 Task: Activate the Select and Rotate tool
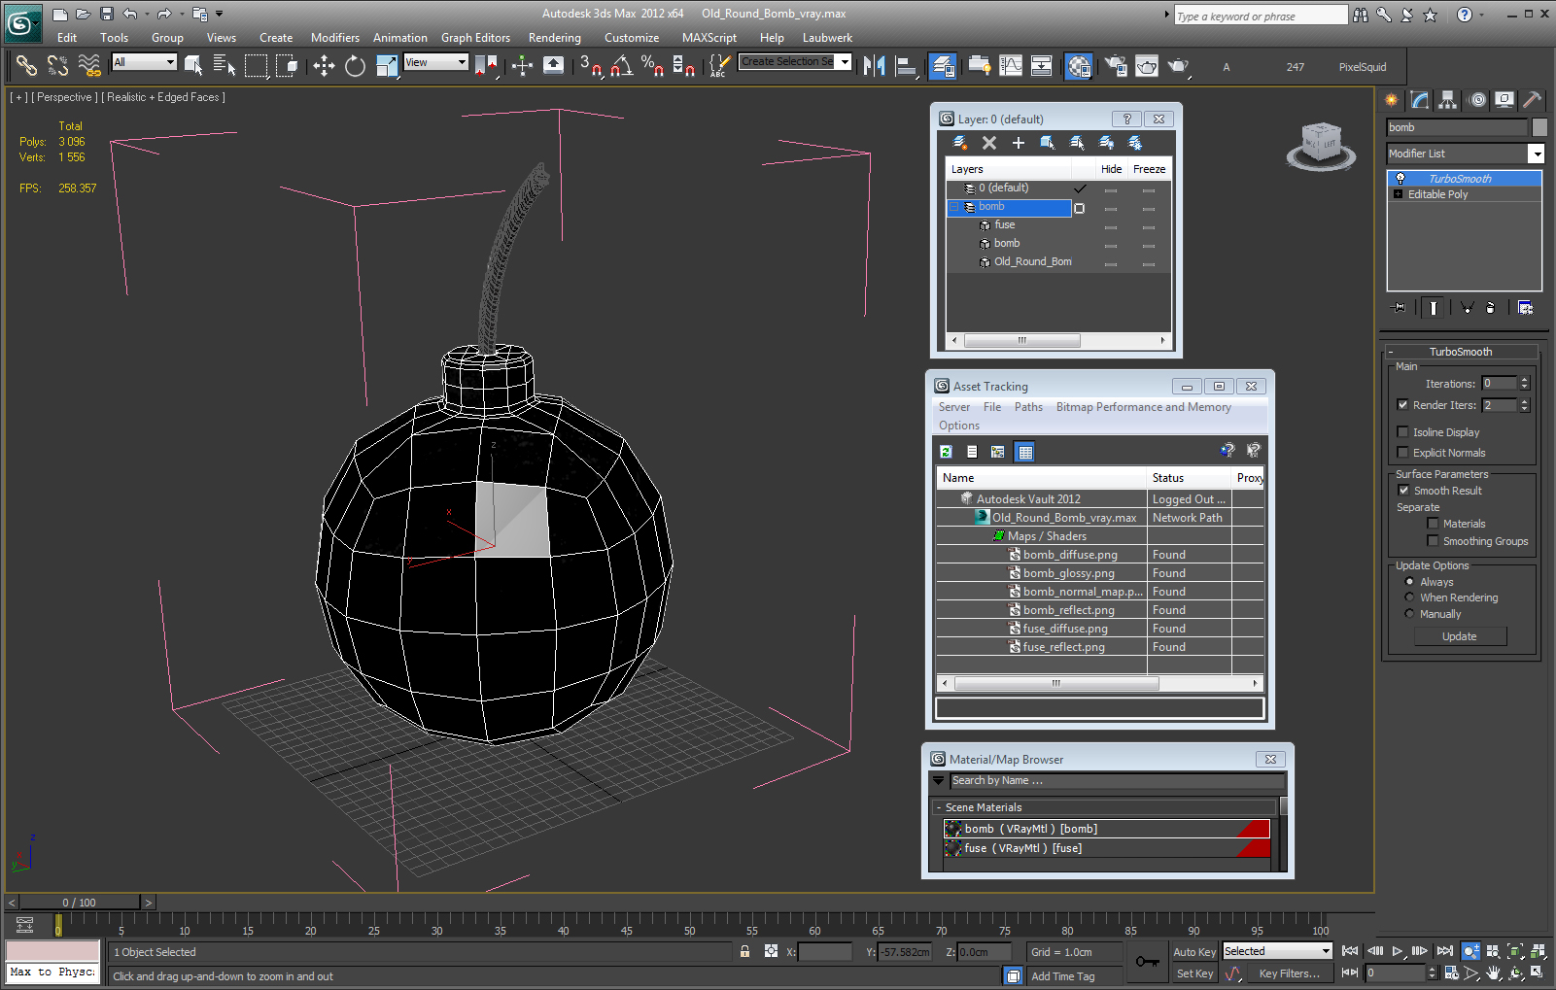pyautogui.click(x=355, y=66)
